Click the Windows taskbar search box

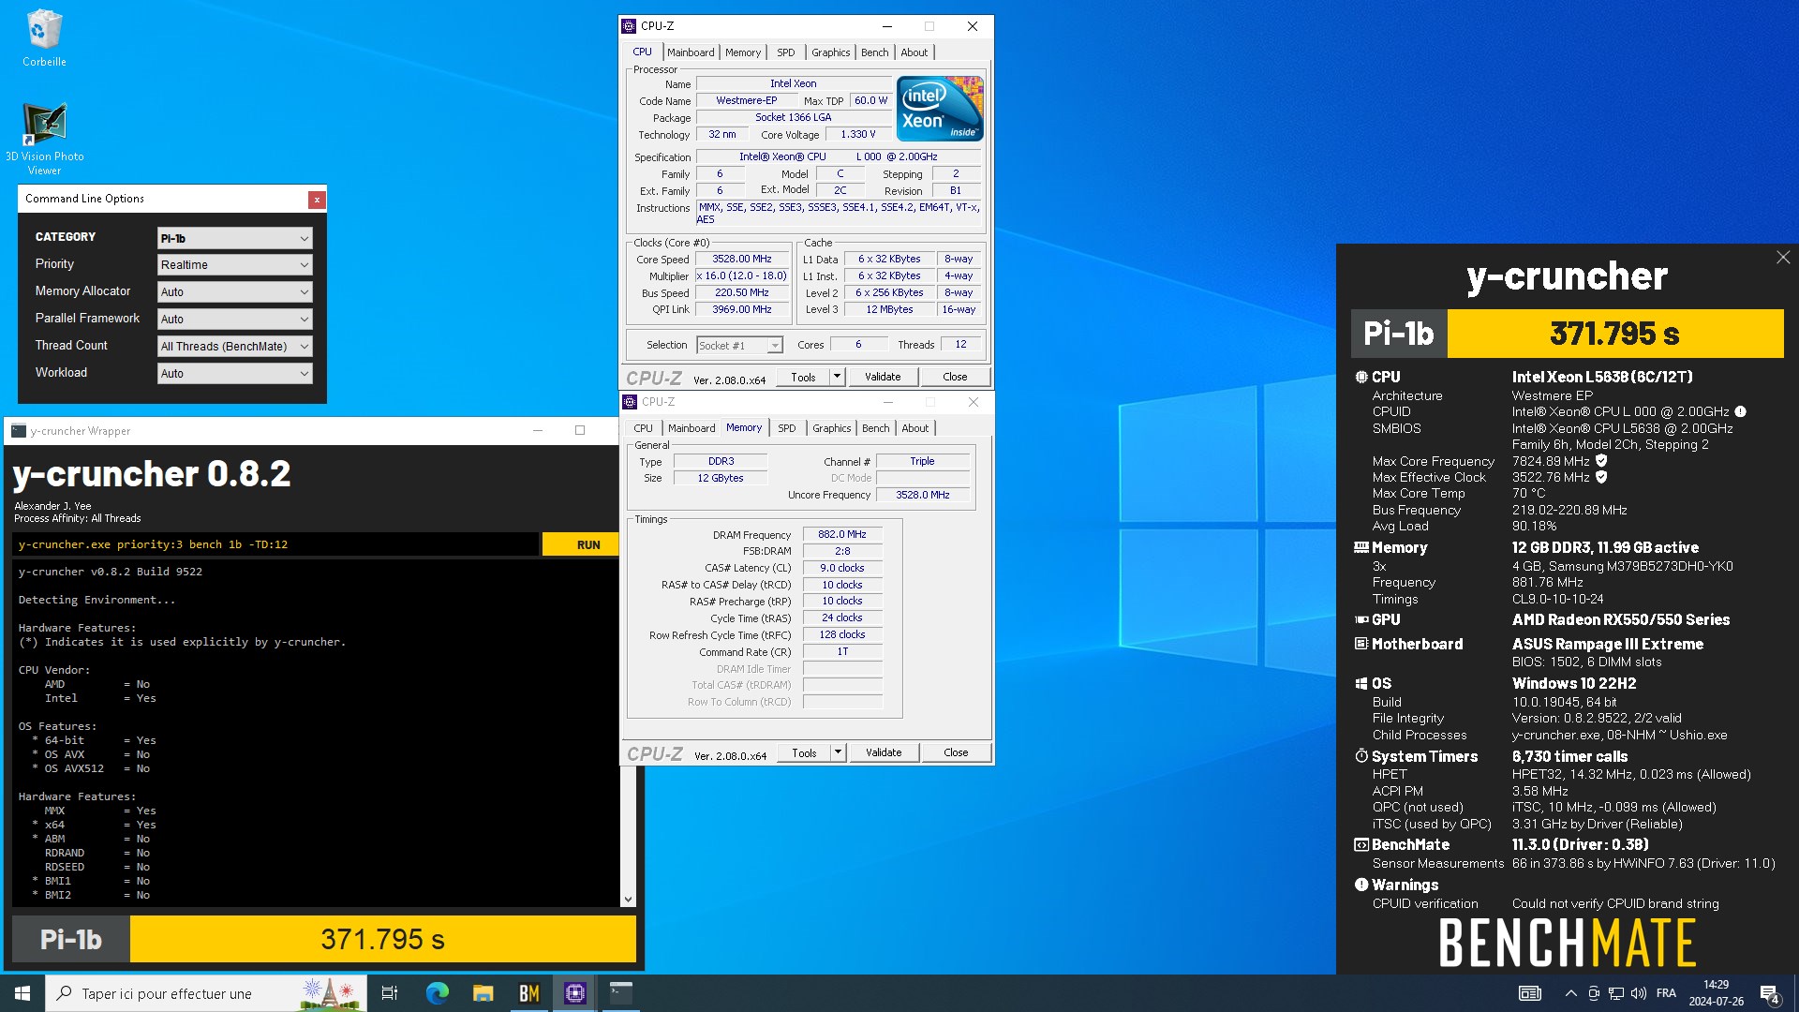tap(206, 993)
